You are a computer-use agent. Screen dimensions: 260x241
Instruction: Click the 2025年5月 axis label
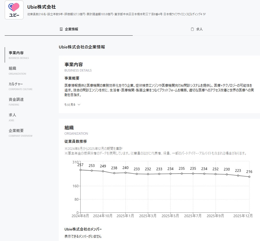tap(170, 216)
